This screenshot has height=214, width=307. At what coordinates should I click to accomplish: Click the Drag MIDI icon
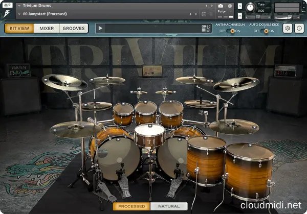206,29
